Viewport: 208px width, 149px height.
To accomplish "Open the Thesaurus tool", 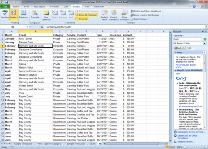I will click(24, 14).
